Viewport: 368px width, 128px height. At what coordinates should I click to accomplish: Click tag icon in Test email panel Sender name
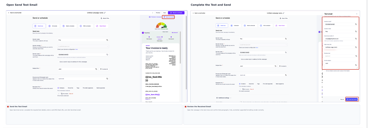[x=356, y=31]
